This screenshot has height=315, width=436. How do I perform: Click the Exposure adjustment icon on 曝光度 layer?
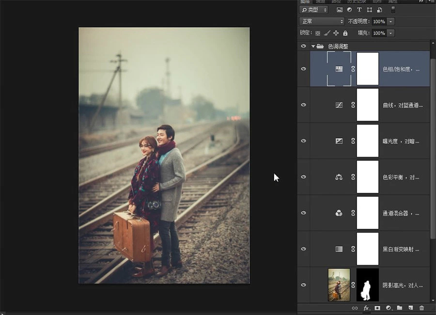pyautogui.click(x=339, y=141)
